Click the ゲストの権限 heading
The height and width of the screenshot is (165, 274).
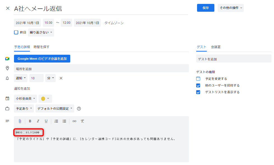click(x=206, y=72)
